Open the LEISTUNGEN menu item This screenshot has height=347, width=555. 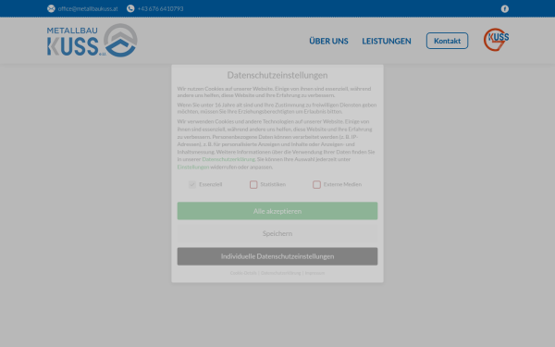point(387,41)
